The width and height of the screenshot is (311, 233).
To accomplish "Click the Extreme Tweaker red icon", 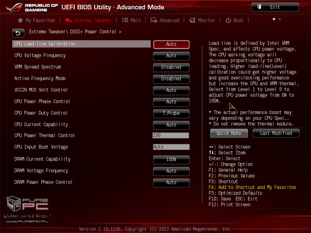I will (69, 20).
